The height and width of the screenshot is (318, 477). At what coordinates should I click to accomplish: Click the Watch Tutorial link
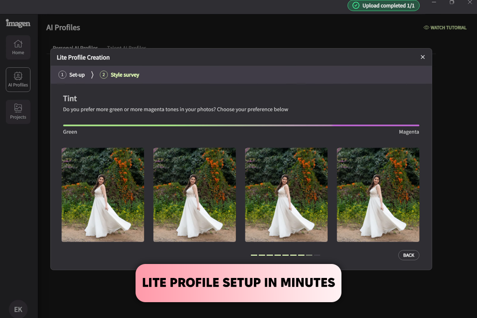point(445,27)
